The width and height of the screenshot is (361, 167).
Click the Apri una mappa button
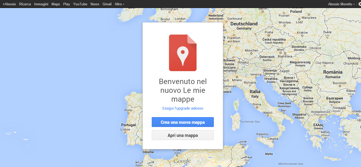183,135
